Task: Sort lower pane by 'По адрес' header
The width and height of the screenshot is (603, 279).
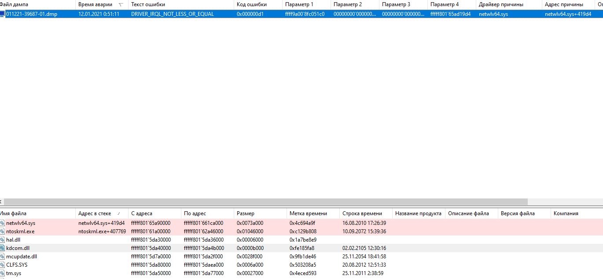Action: coord(208,213)
